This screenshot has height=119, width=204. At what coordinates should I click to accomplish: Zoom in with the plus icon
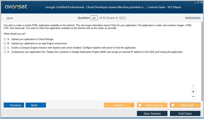[193, 92]
